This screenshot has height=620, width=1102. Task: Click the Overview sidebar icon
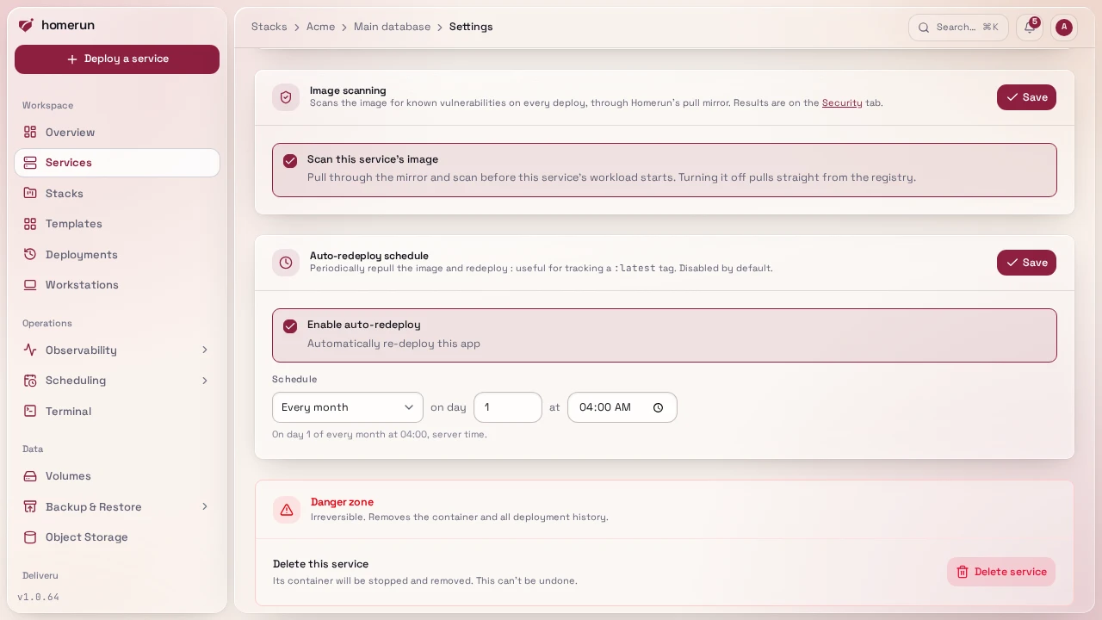[30, 132]
